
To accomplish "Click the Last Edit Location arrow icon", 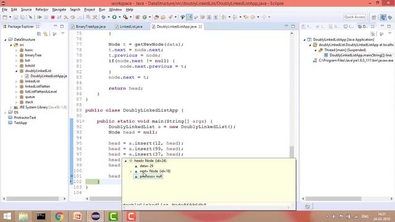I will [246, 17].
